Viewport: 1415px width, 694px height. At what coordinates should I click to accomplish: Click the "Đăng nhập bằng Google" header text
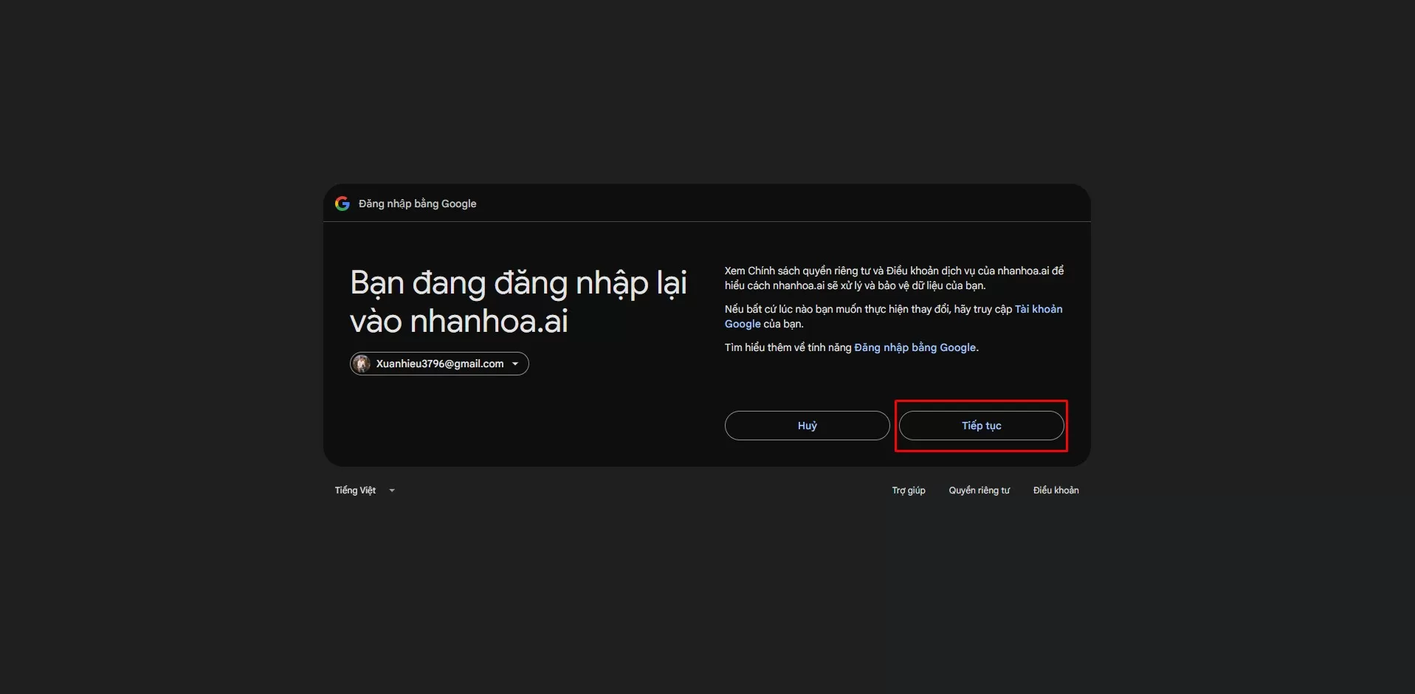[x=418, y=204]
